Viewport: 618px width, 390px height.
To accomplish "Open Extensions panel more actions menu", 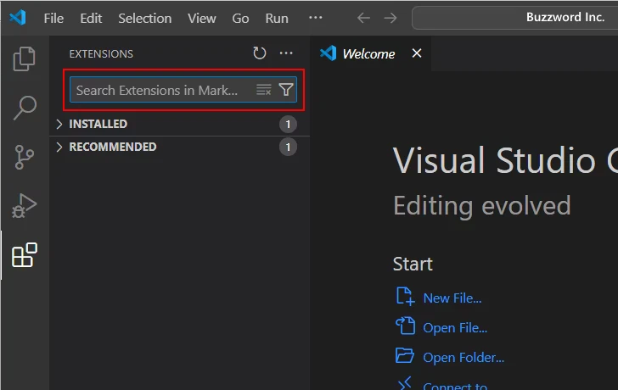I will tap(286, 53).
